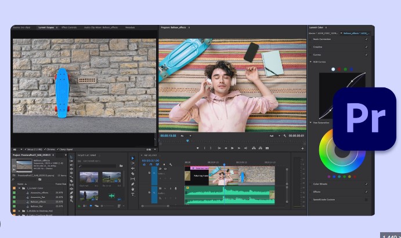401x238 pixels.
Task: Collapse the RGB Curves section
Action: pyautogui.click(x=310, y=62)
